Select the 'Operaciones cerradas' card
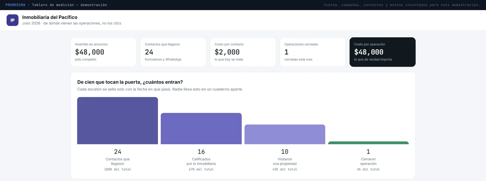Image resolution: width=486 pixels, height=181 pixels. click(x=313, y=52)
